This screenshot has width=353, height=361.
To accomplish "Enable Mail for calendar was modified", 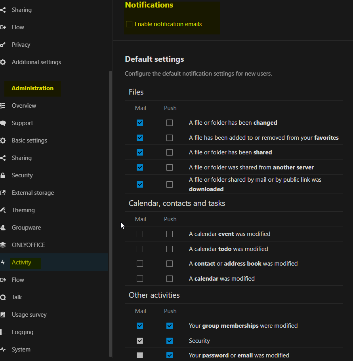I will (x=140, y=279).
